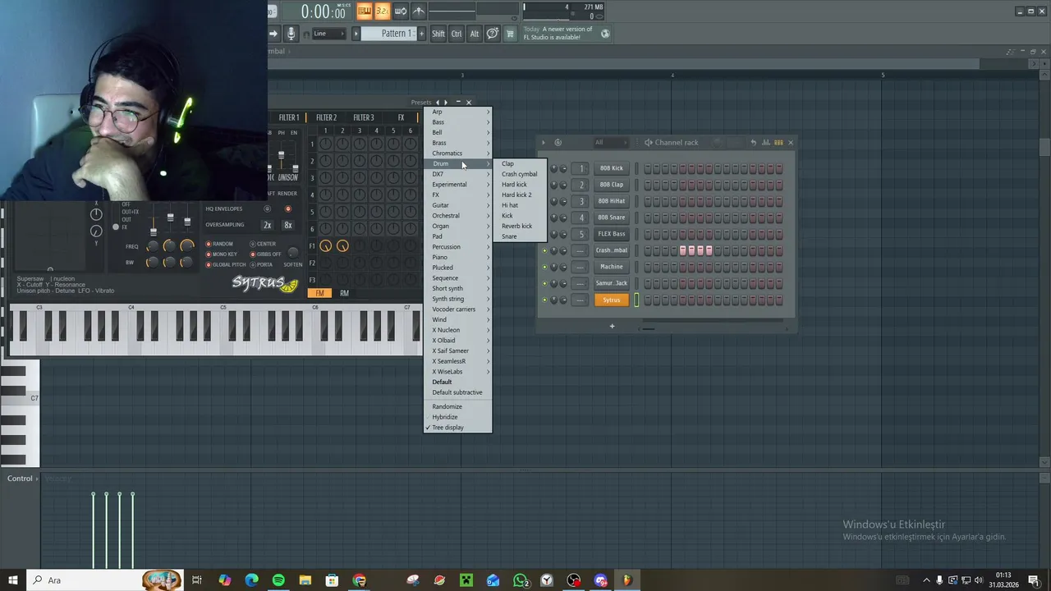Image resolution: width=1051 pixels, height=591 pixels.
Task: Go to previous Sytrus preset arrow
Action: click(438, 103)
